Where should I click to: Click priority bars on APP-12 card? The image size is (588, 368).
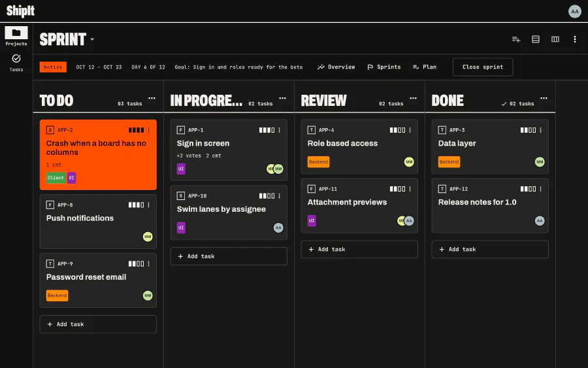(x=528, y=189)
